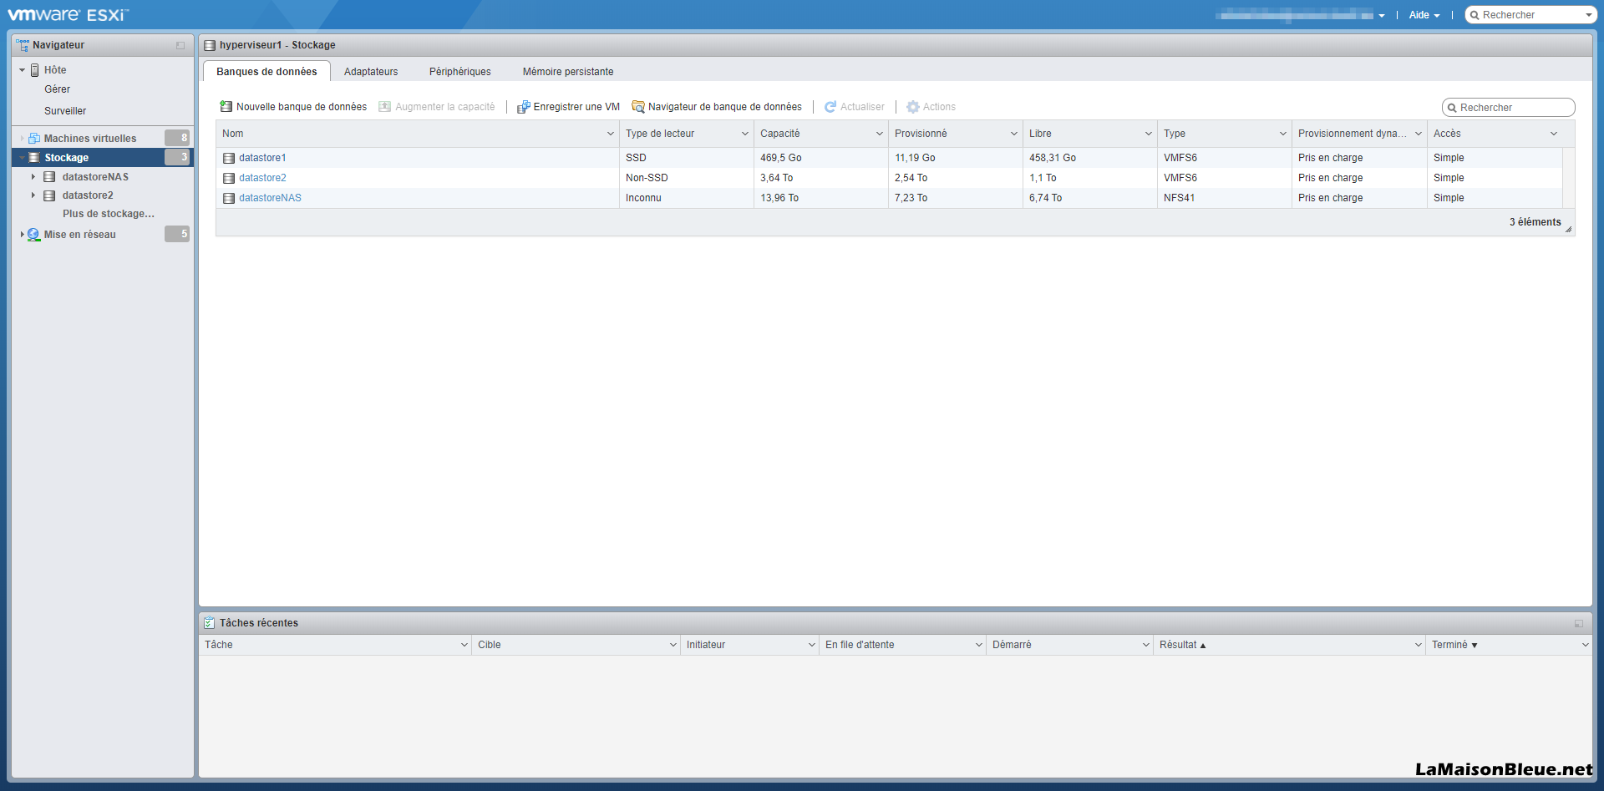Open the Aide dropdown menu
Image resolution: width=1604 pixels, height=791 pixels.
1424,15
